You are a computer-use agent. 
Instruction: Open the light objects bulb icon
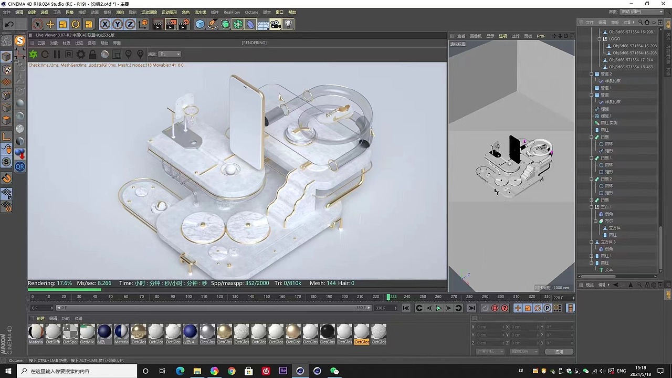[x=288, y=24]
